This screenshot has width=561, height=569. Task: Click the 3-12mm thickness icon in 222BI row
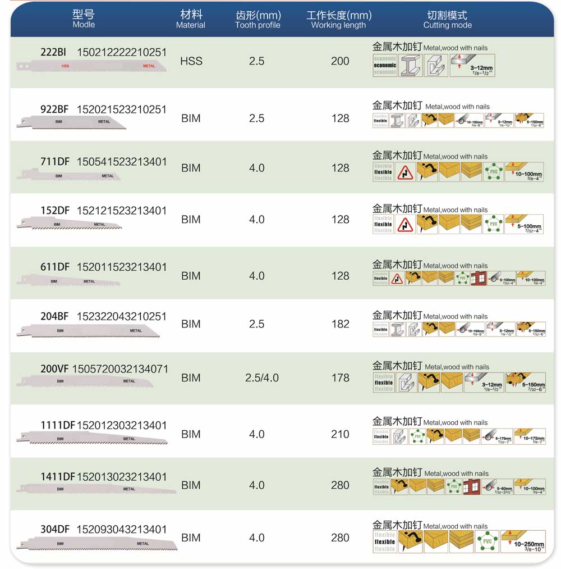472,65
